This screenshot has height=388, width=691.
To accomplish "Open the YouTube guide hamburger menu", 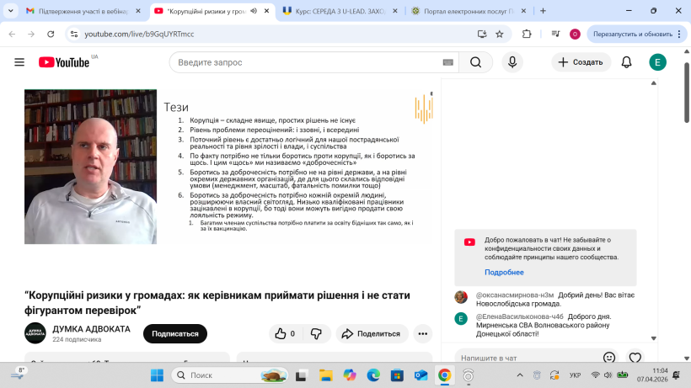I will click(x=19, y=62).
